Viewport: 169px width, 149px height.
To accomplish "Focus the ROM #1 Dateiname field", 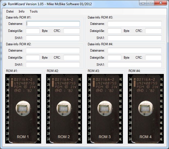I will pos(53,24).
